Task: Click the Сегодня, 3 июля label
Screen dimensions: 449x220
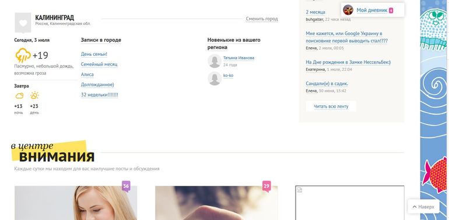Action: (32, 40)
